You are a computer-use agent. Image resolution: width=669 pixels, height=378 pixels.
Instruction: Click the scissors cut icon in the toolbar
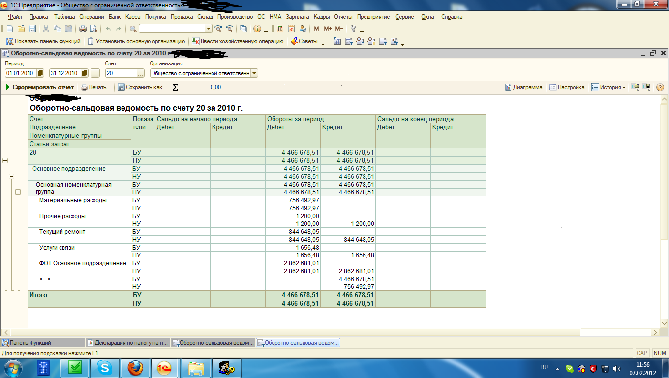[46, 29]
